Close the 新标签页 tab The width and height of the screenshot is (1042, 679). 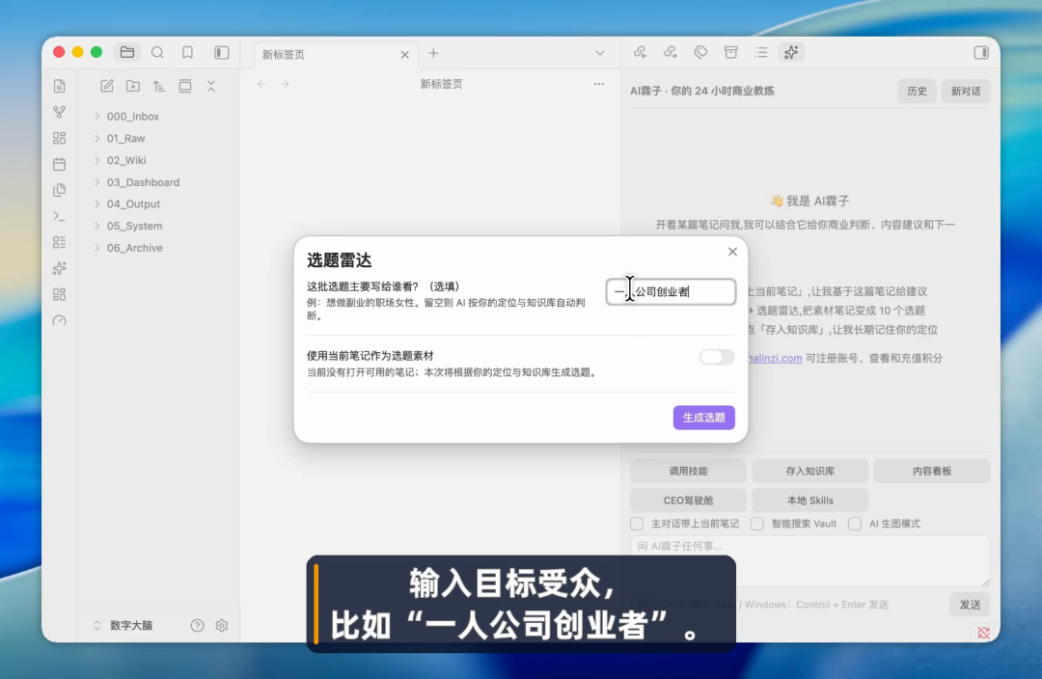[404, 54]
